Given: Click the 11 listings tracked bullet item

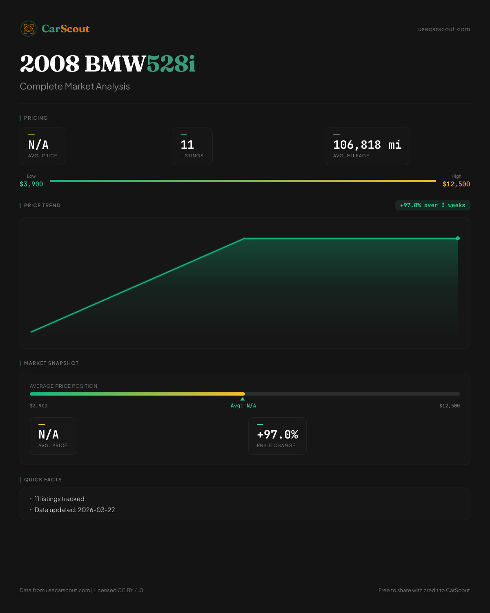Looking at the screenshot, I should coord(60,499).
